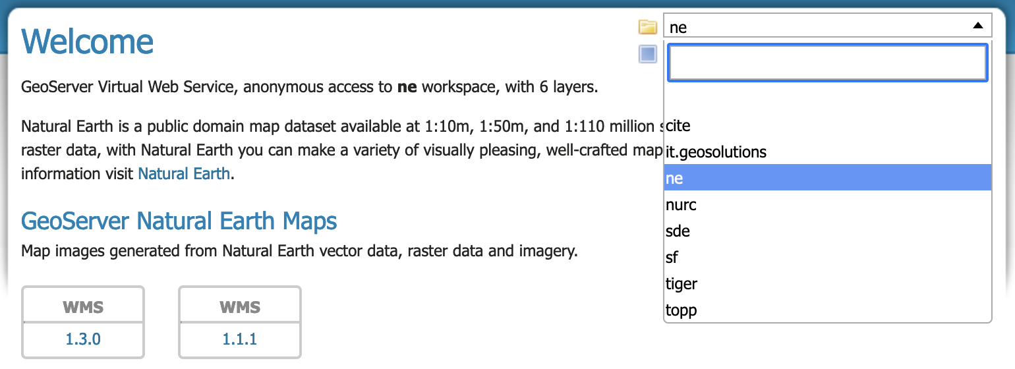This screenshot has width=1015, height=369.
Task: Click GeoServer Natural Earth Maps heading
Action: [x=179, y=220]
